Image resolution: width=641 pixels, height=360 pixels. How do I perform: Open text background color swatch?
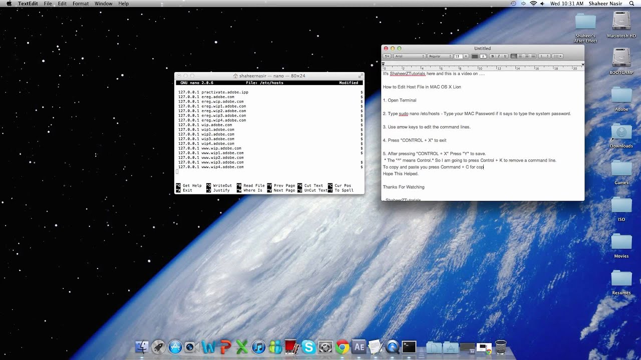tap(483, 56)
